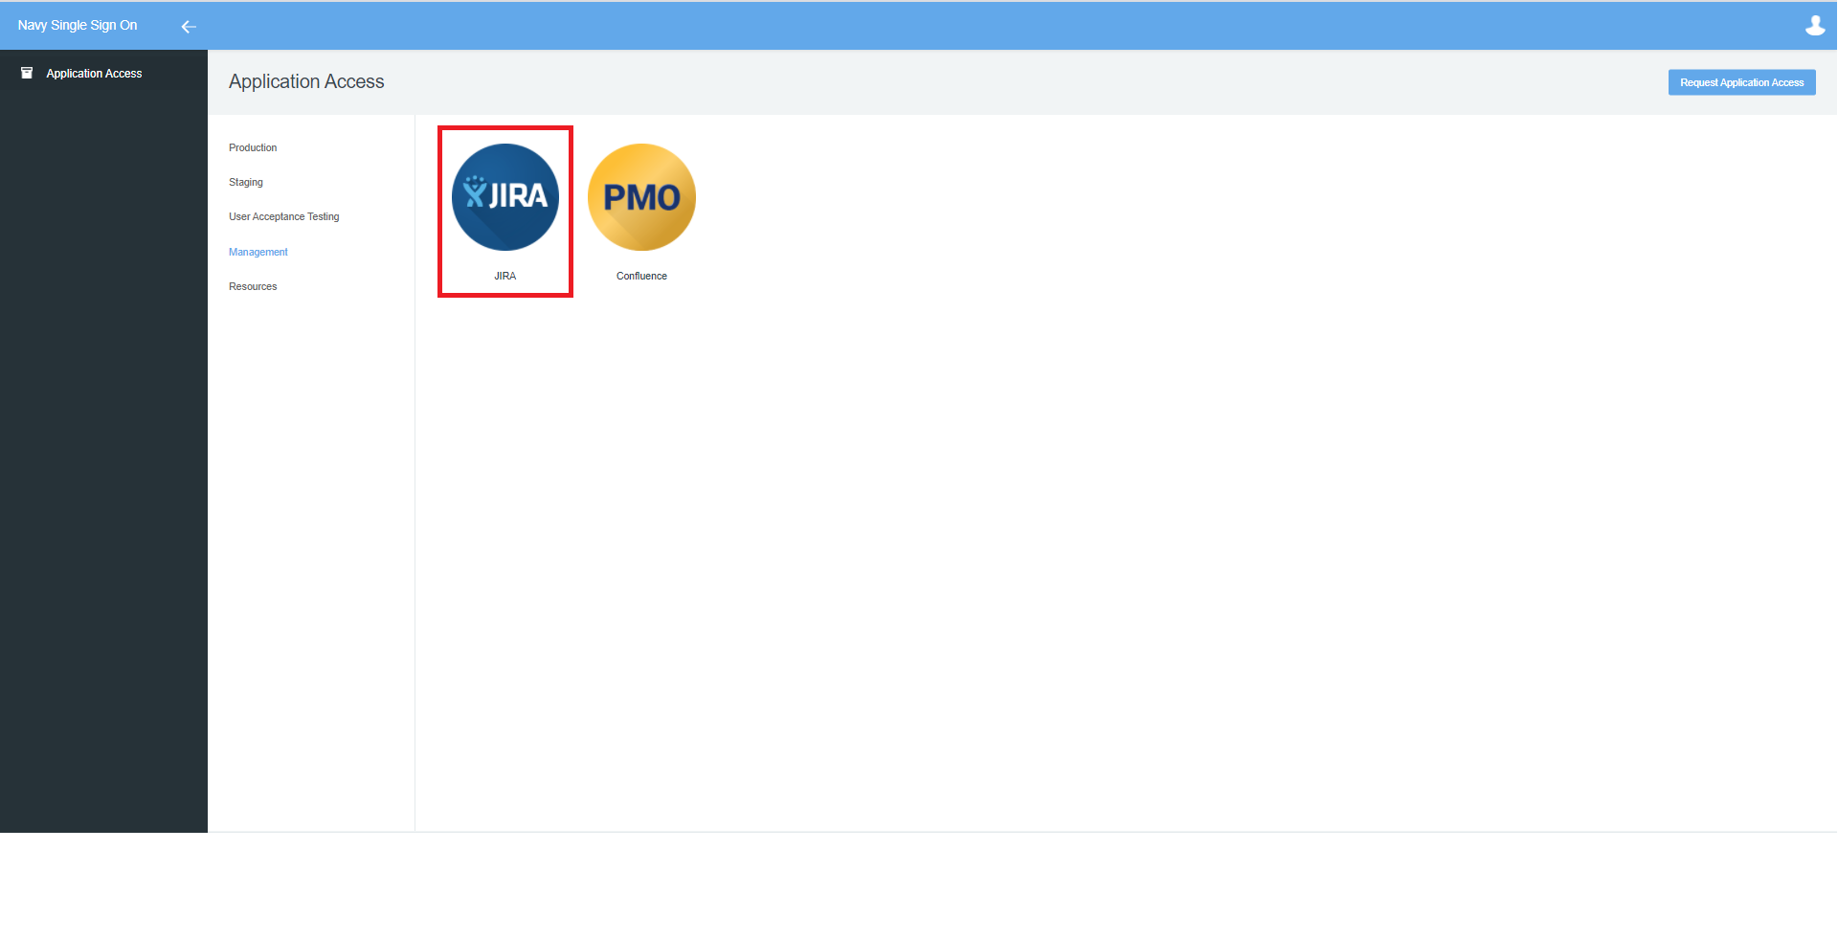
Task: Select the Management category
Action: (258, 252)
